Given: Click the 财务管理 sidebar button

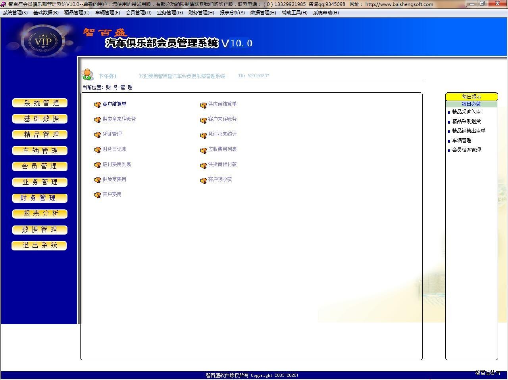Looking at the screenshot, I should (40, 198).
